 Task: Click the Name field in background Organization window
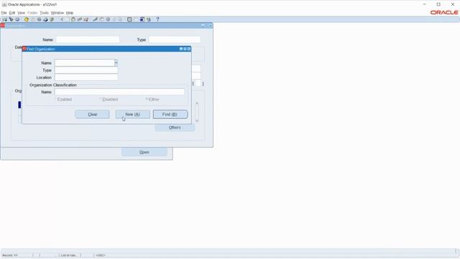coord(88,40)
